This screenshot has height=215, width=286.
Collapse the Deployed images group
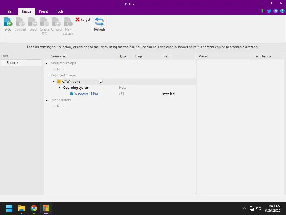[x=47, y=75]
